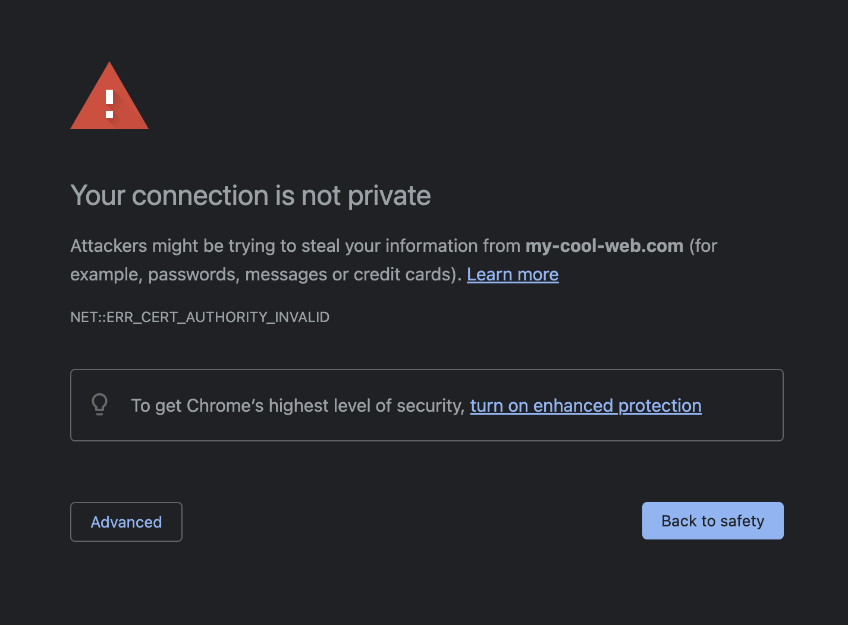Follow the turn on enhanced protection link

(586, 406)
